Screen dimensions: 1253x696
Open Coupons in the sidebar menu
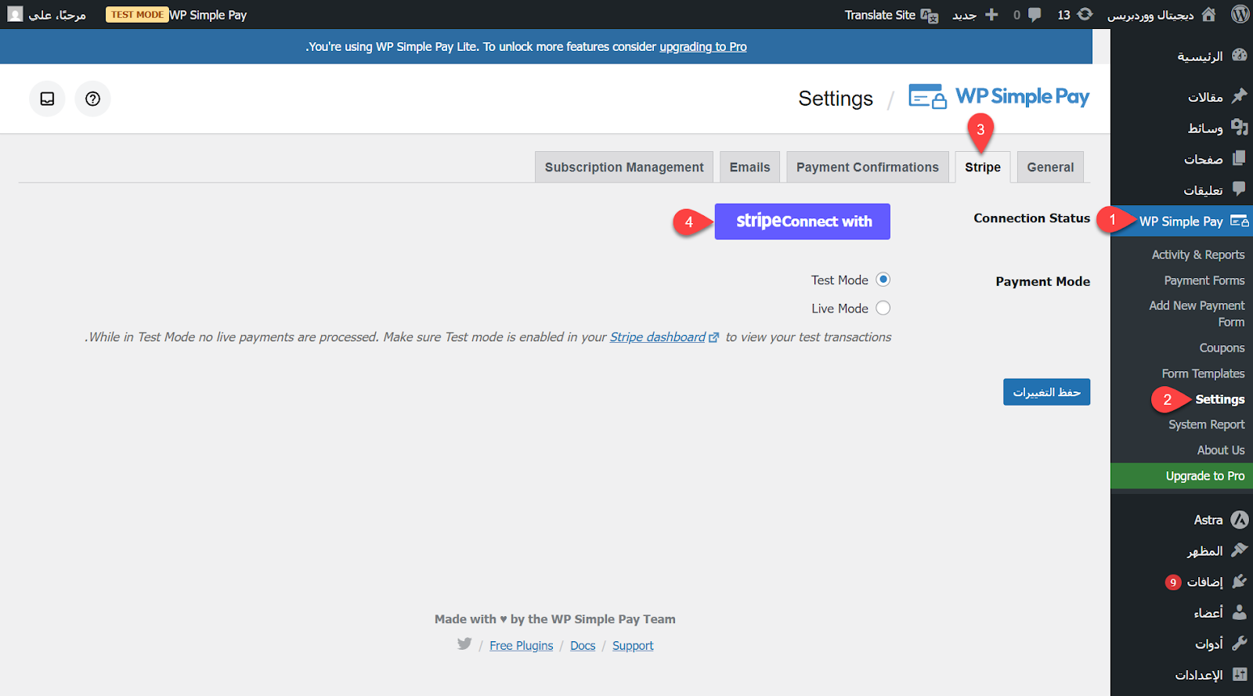pos(1221,348)
